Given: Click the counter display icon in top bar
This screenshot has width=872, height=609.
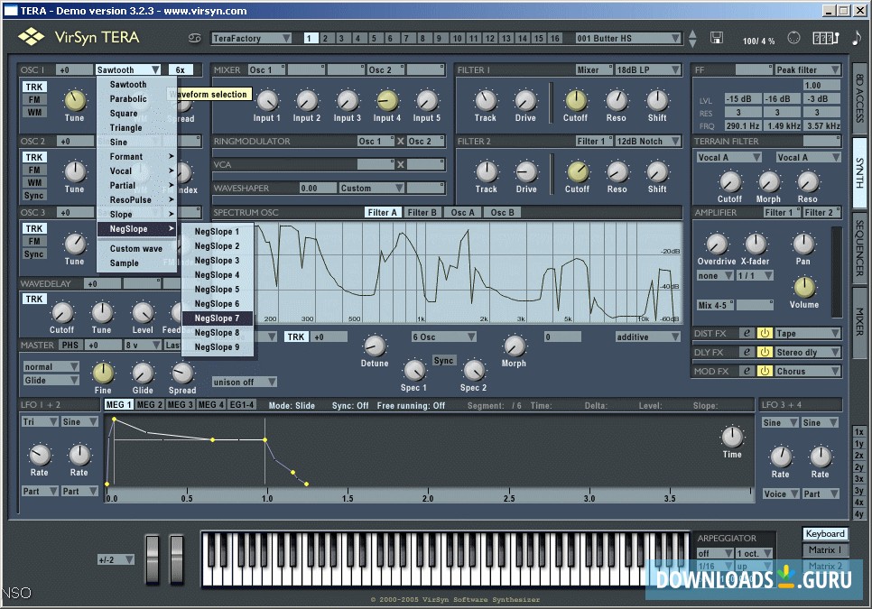Looking at the screenshot, I should pyautogui.click(x=825, y=39).
